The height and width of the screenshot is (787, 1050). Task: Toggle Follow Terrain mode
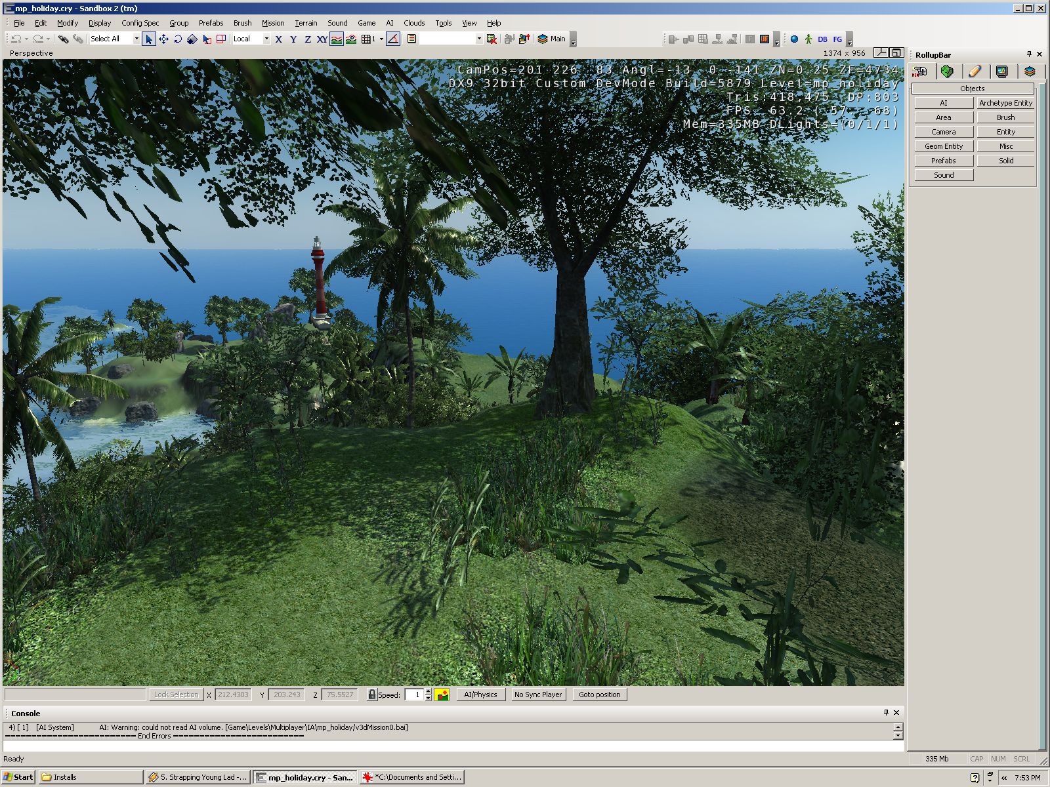coord(337,39)
